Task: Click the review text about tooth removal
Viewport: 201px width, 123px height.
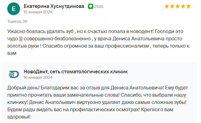Action: point(98,42)
